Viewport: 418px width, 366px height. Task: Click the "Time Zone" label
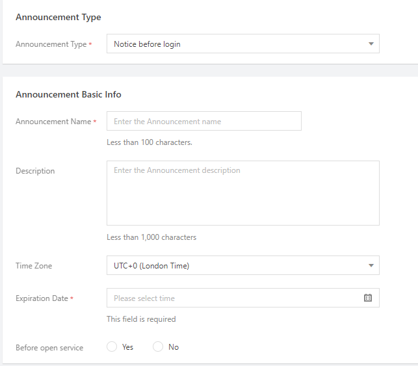coord(34,266)
